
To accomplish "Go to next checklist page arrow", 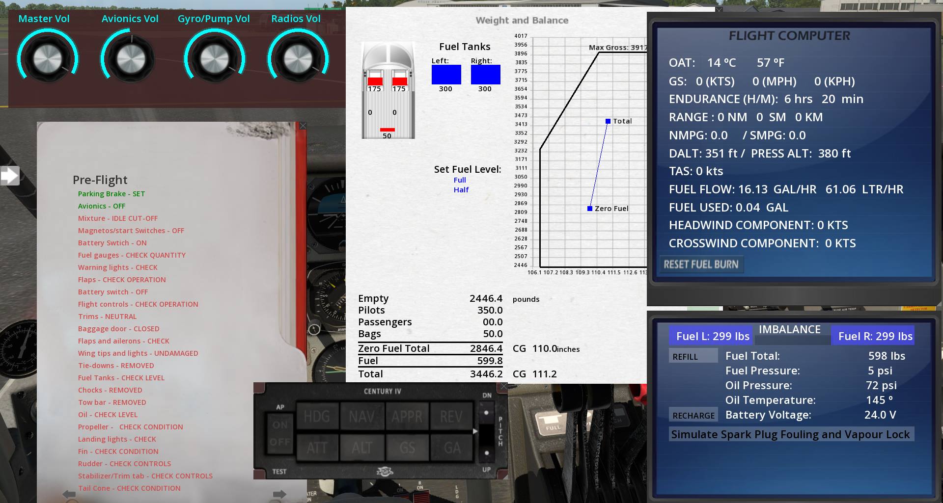I will tap(279, 494).
